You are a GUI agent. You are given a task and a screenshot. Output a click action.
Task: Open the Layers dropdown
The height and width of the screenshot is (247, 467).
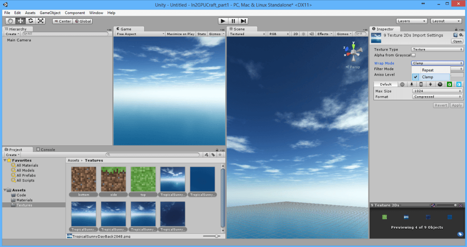411,21
